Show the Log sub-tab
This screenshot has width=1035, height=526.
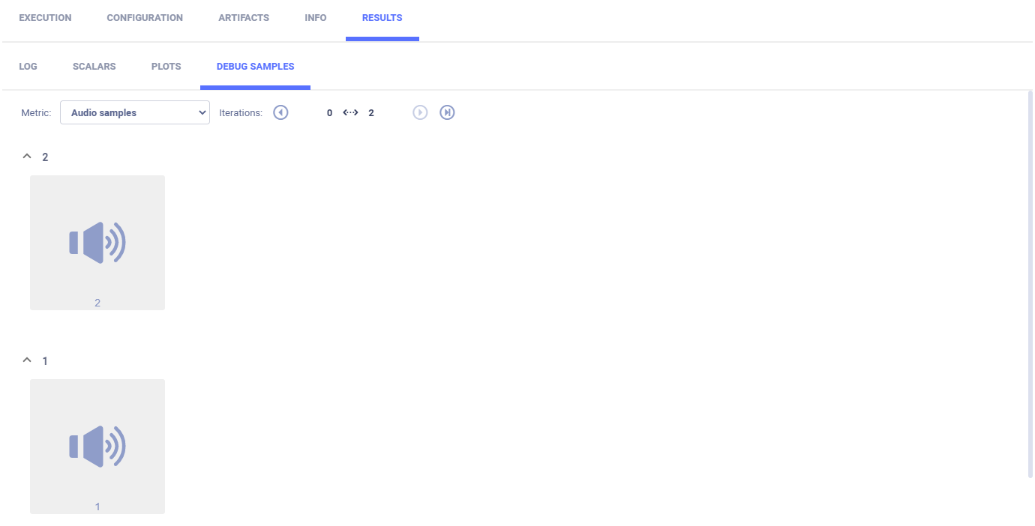coord(28,67)
